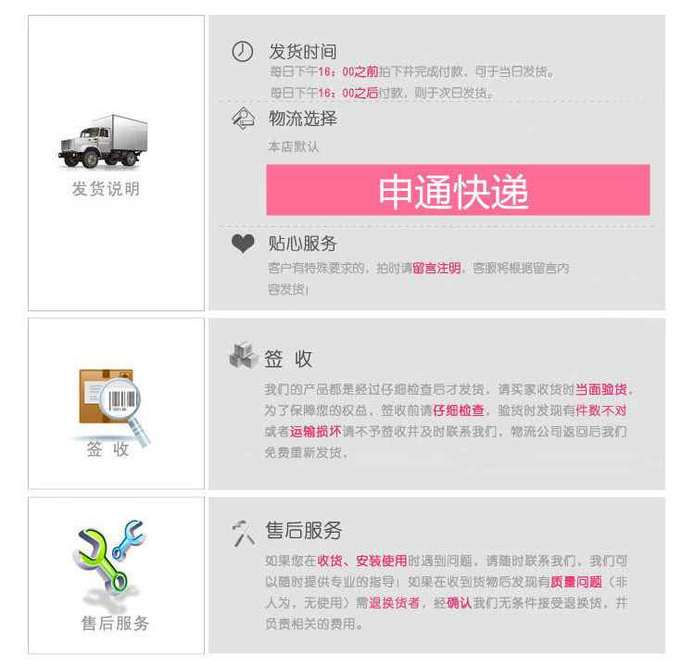Image resolution: width=695 pixels, height=668 pixels.
Task: Click the pink 质量问题 text
Action: [576, 582]
